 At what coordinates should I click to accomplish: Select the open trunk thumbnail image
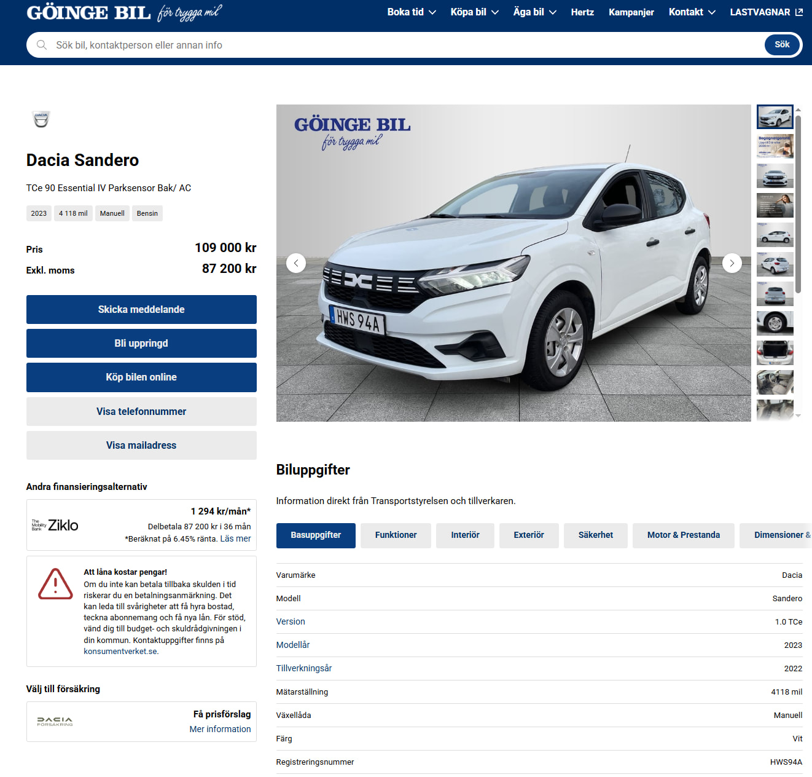pos(775,353)
